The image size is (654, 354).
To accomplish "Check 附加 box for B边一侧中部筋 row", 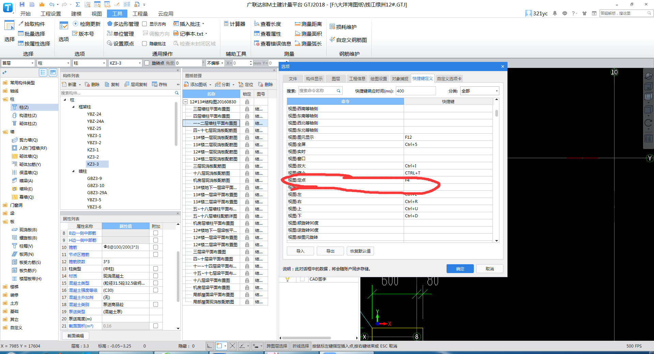I will [156, 233].
